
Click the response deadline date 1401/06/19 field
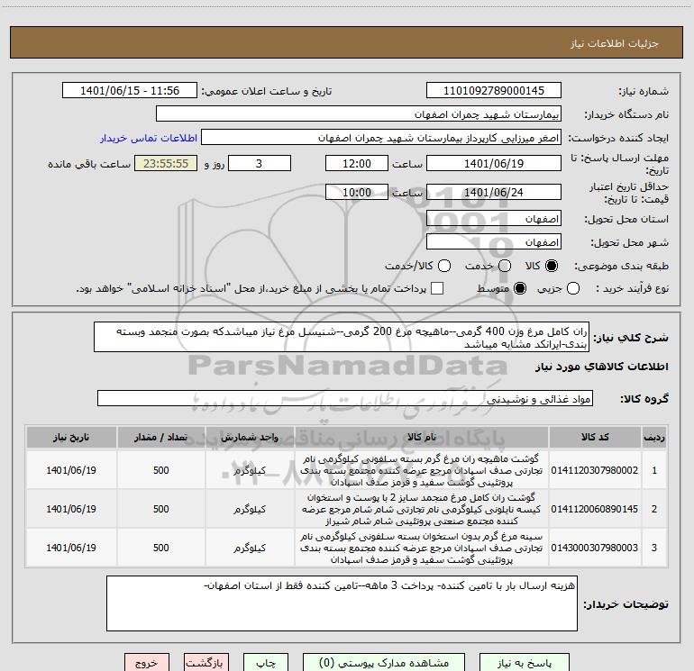point(494,163)
